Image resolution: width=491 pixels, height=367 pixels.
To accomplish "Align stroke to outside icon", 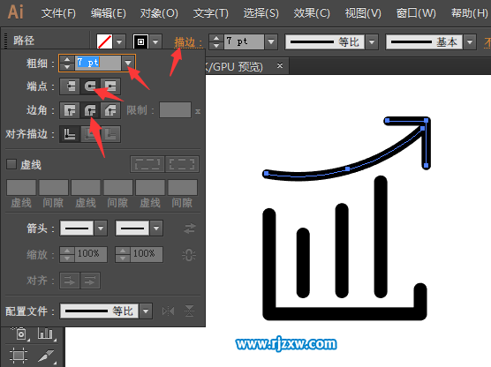I will click(110, 134).
